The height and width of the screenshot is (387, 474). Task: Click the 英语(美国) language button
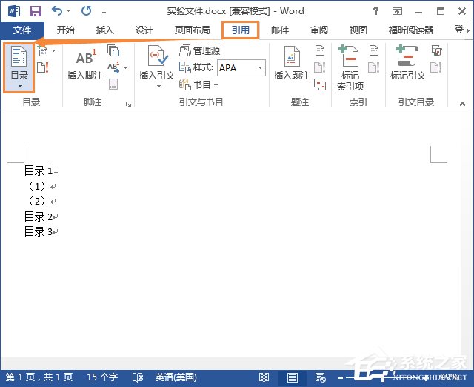[x=177, y=377]
